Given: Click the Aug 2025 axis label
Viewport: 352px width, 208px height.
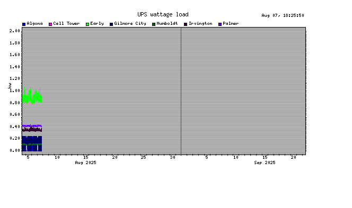Looking at the screenshot, I should click(85, 162).
